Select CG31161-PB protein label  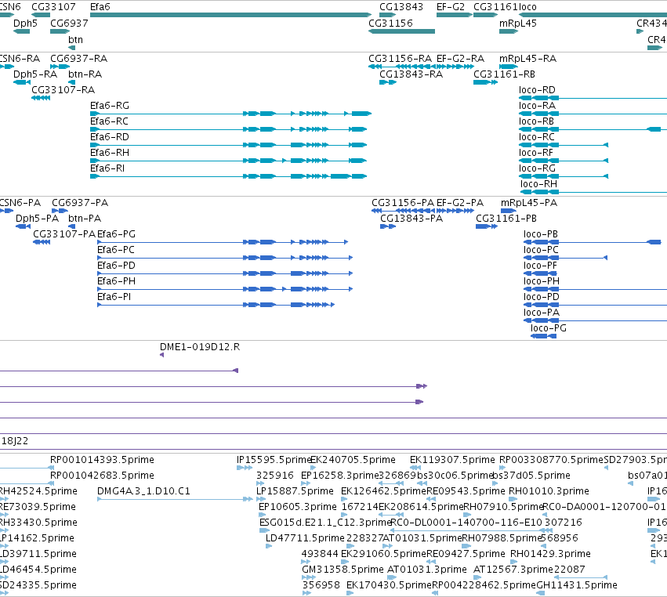click(x=506, y=218)
